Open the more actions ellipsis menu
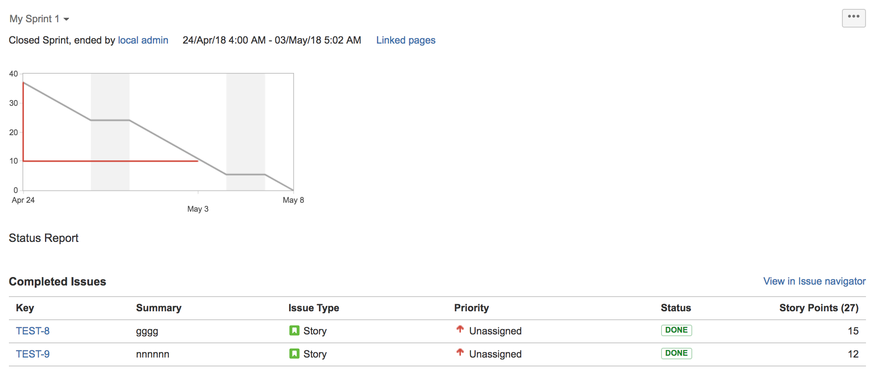The height and width of the screenshot is (370, 874). [x=854, y=17]
